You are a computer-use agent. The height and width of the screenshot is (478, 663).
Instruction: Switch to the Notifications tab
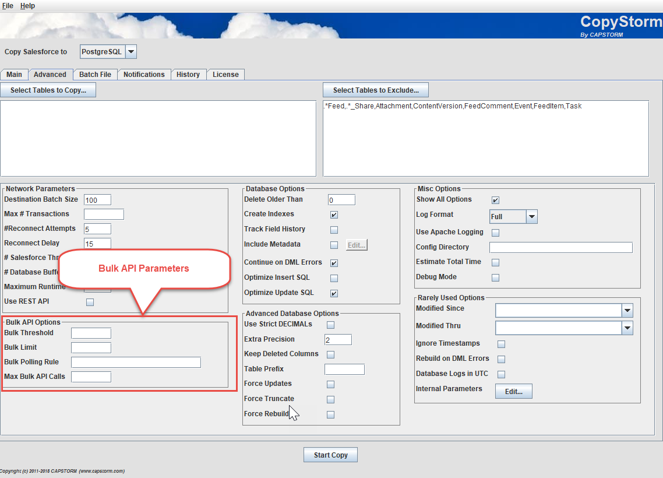(144, 75)
